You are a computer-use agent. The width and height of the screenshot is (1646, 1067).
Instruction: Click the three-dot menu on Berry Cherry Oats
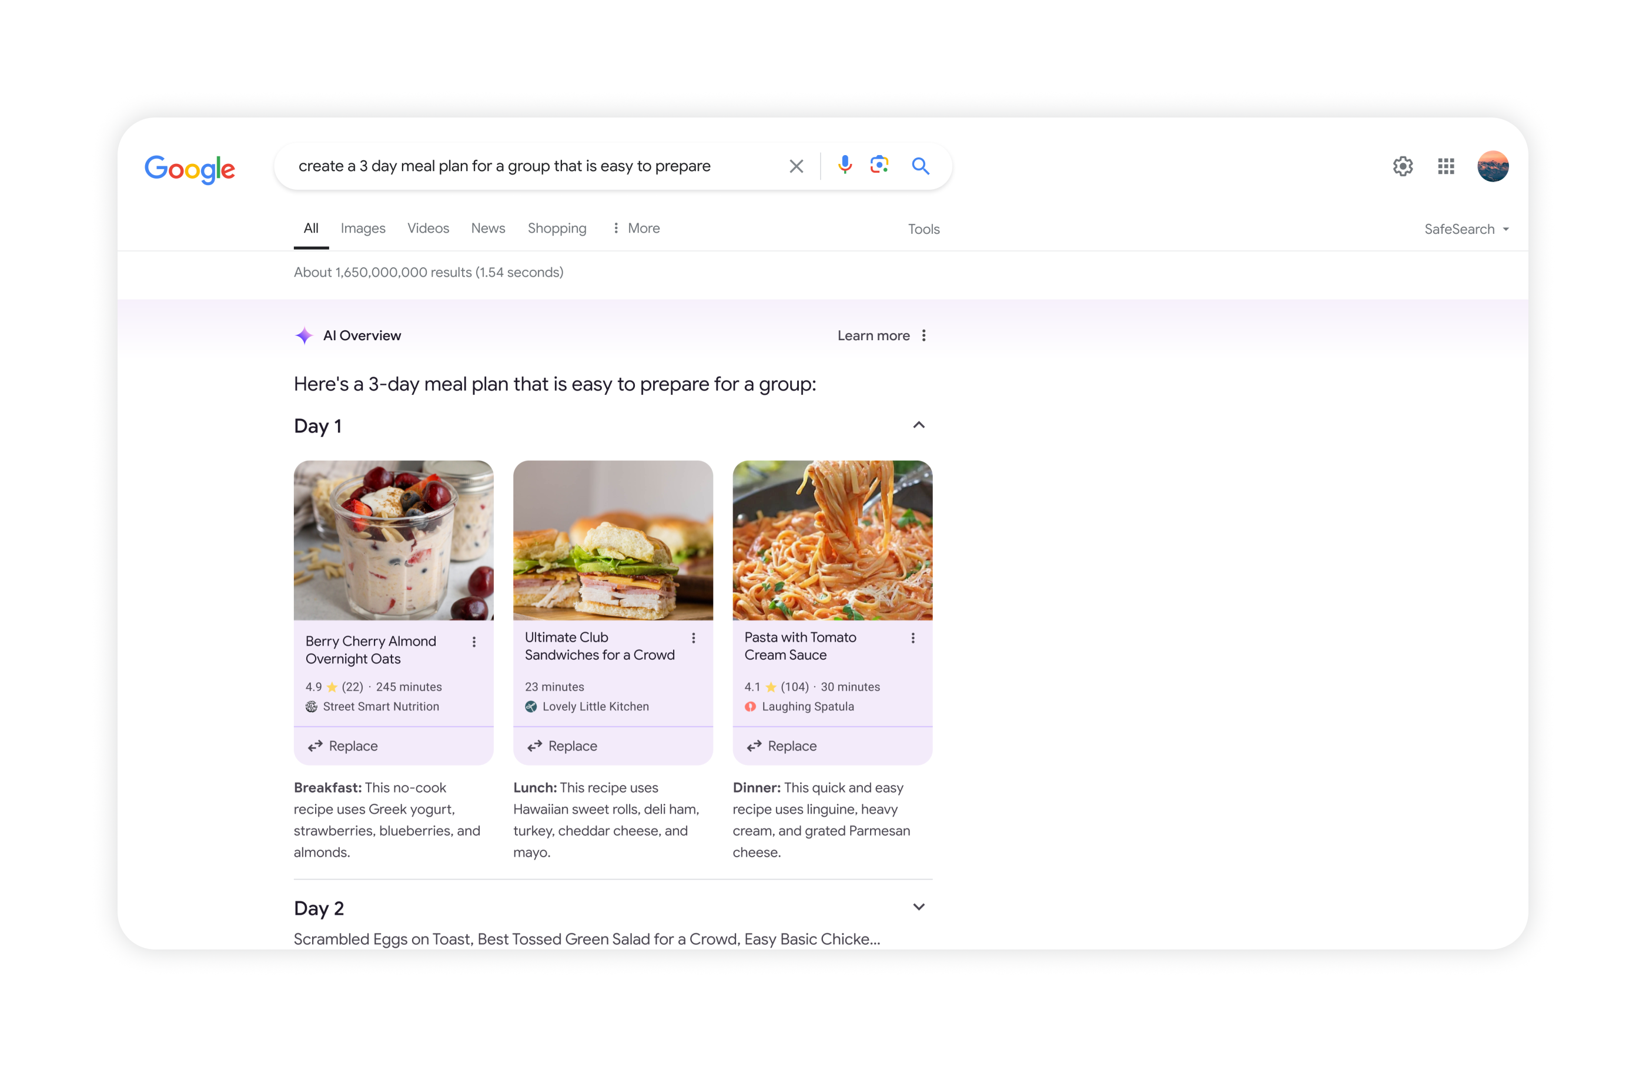[474, 639]
